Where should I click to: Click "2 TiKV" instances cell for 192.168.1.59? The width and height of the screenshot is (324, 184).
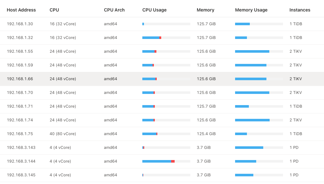click(296, 65)
